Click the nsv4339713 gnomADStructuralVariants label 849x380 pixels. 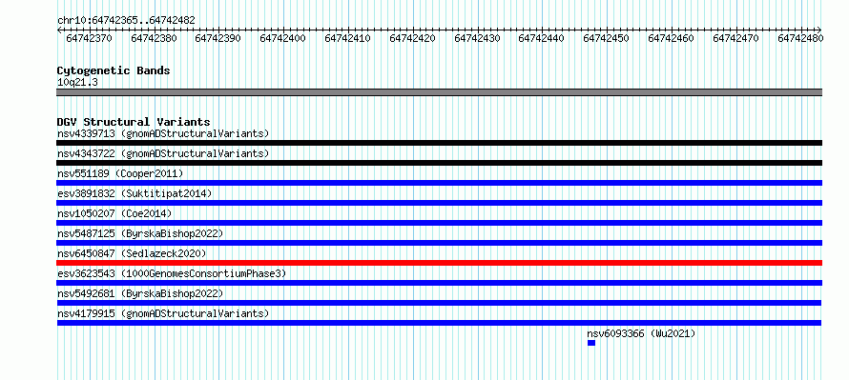click(x=163, y=133)
